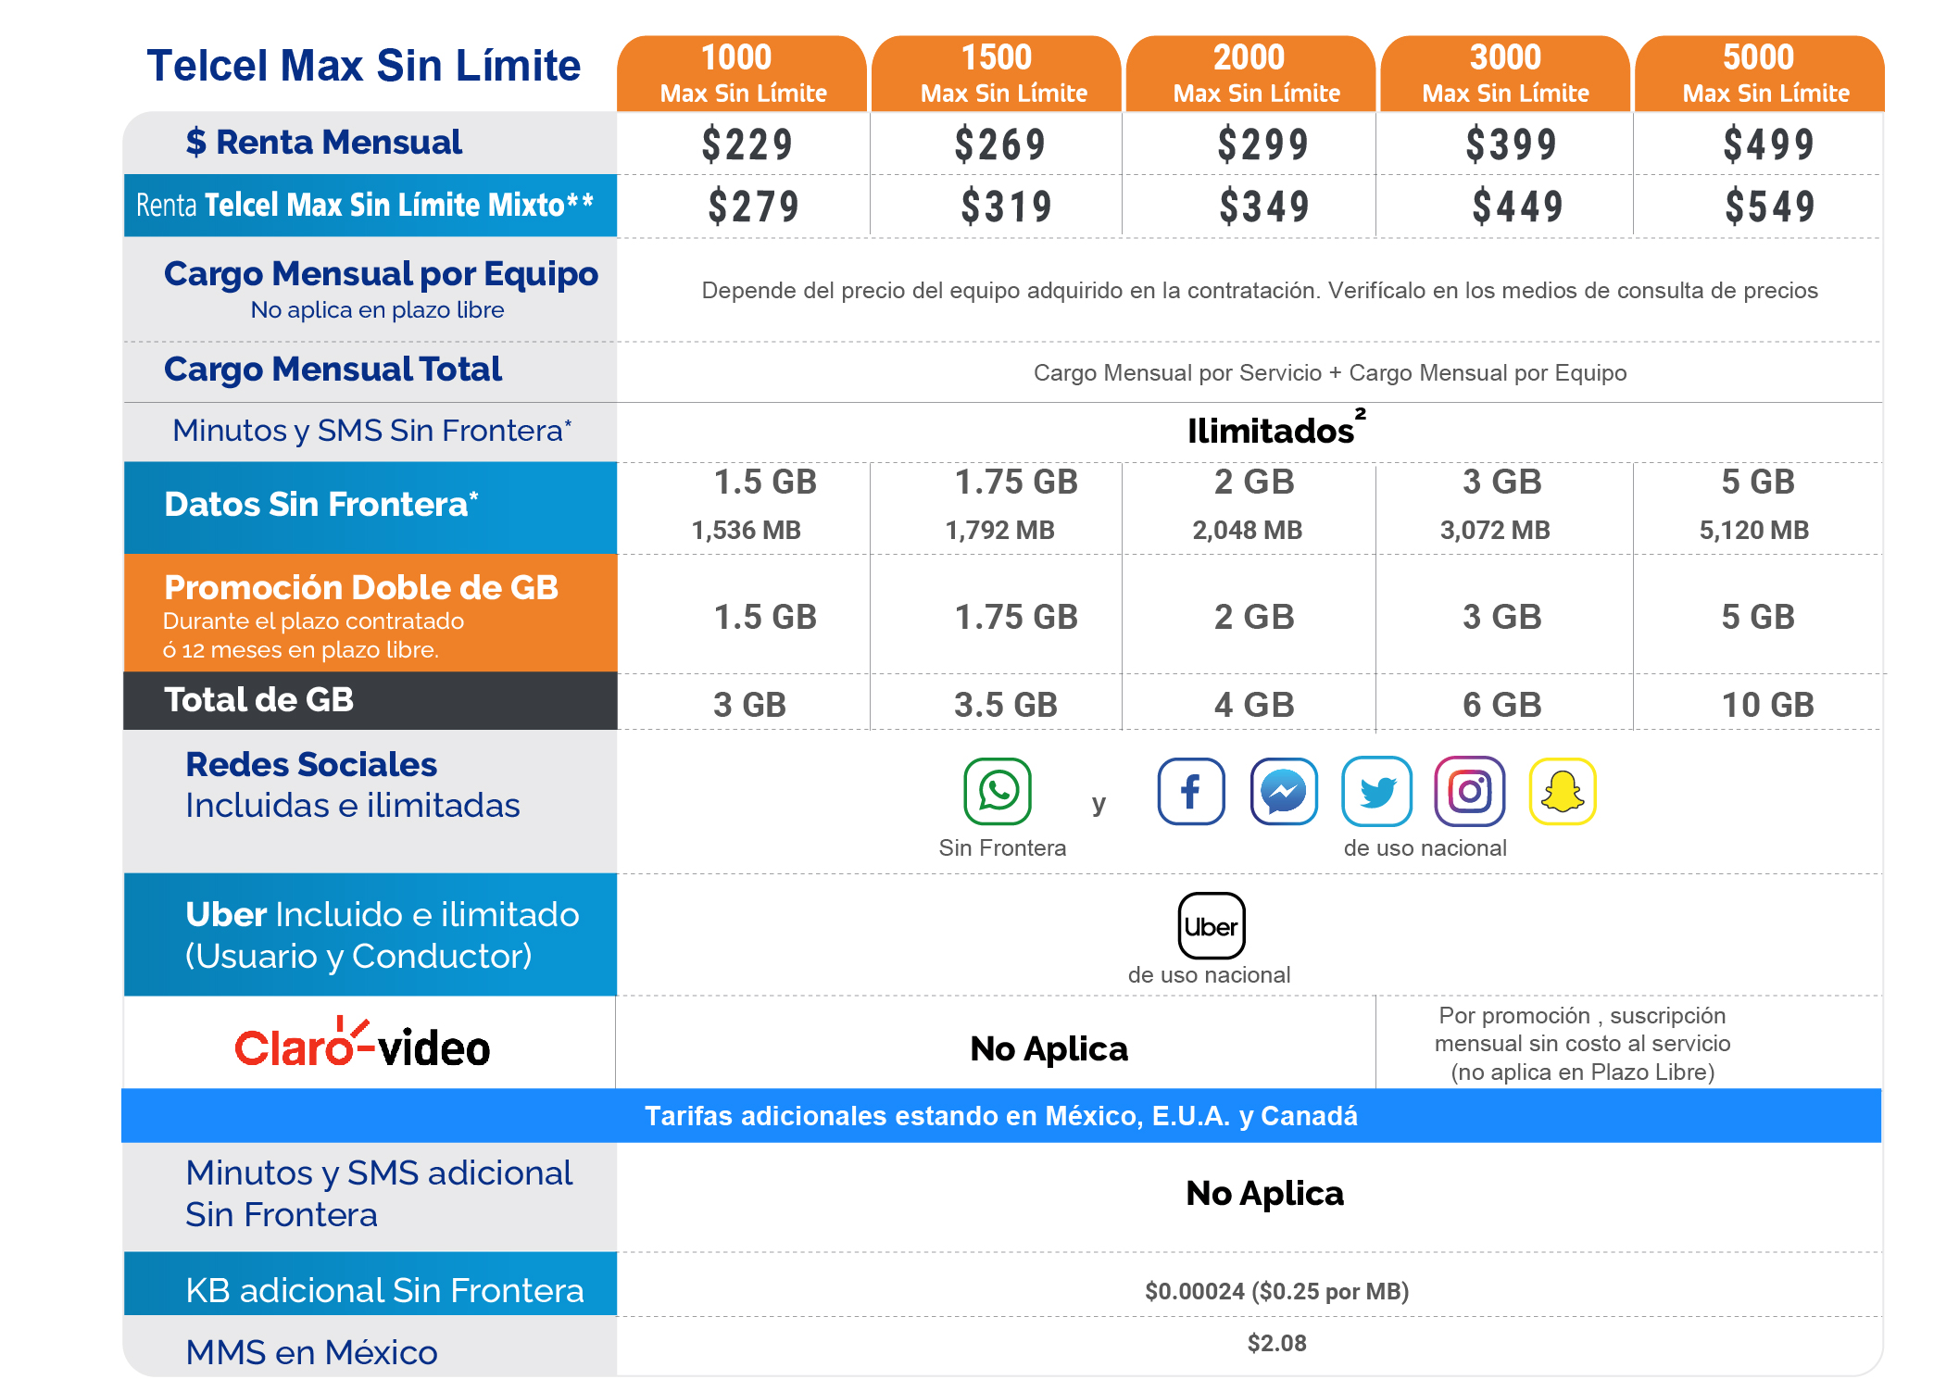
Task: Enable the 3000 Max Sin Límite plan
Action: click(x=1504, y=72)
